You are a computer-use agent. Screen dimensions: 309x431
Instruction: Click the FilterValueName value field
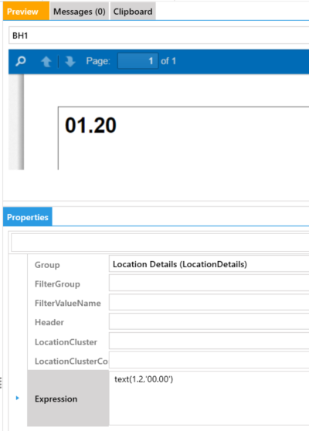(x=209, y=302)
